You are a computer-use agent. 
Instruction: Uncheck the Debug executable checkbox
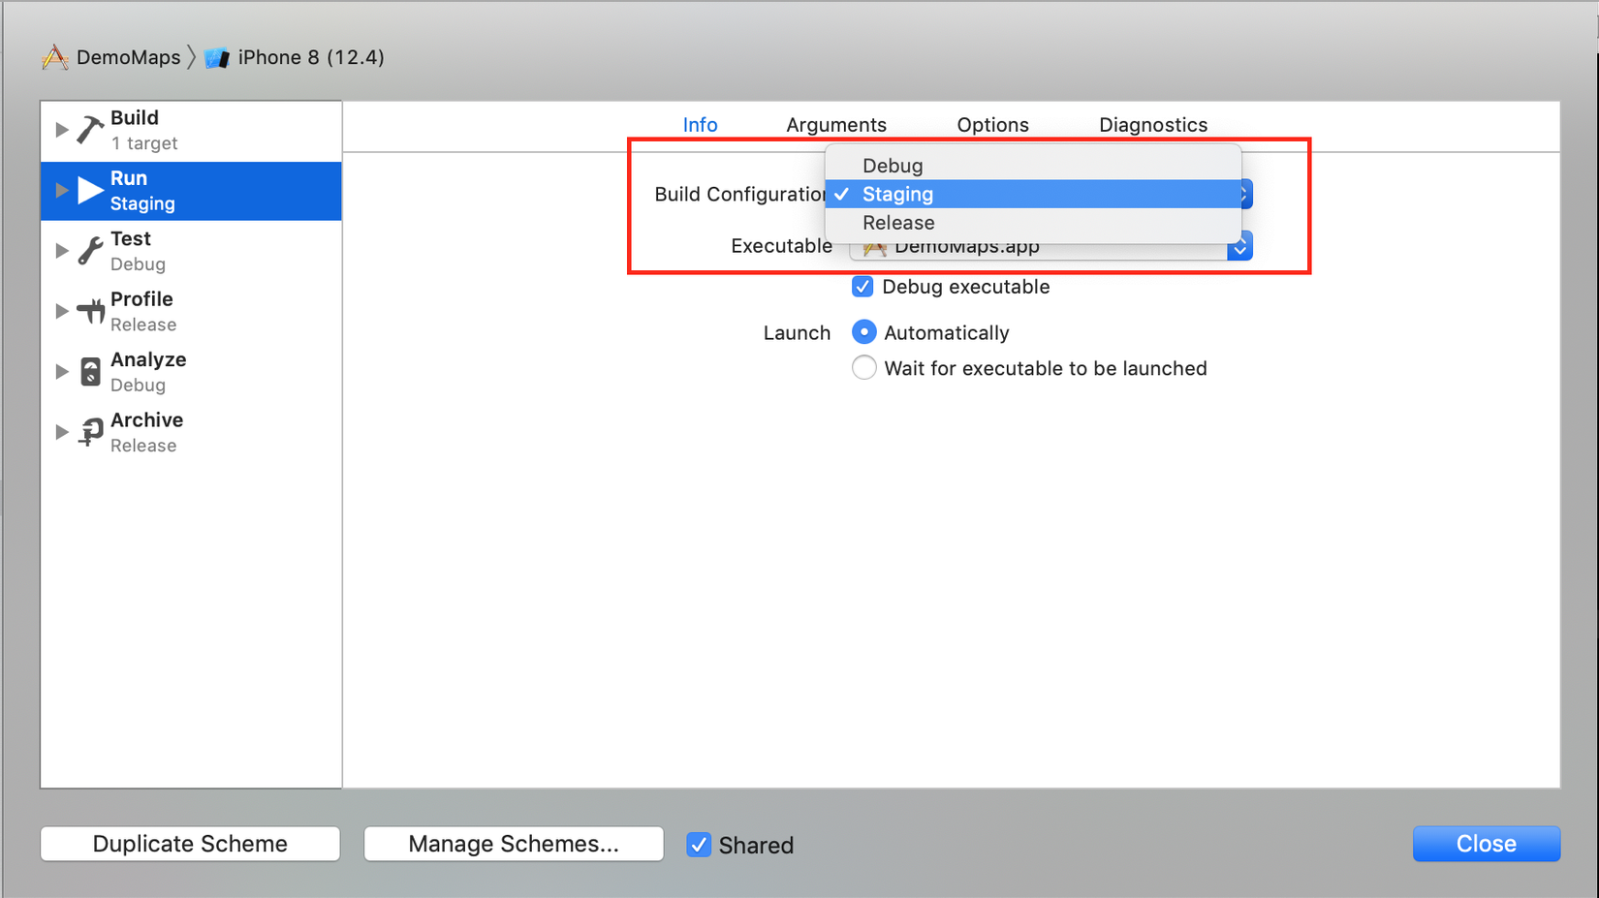coord(862,287)
